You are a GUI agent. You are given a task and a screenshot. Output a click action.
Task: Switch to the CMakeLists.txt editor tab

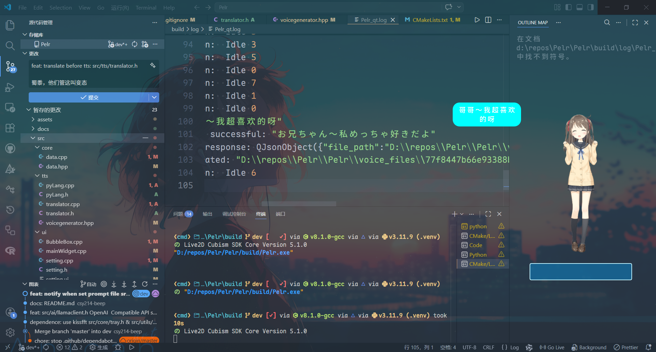click(x=433, y=20)
